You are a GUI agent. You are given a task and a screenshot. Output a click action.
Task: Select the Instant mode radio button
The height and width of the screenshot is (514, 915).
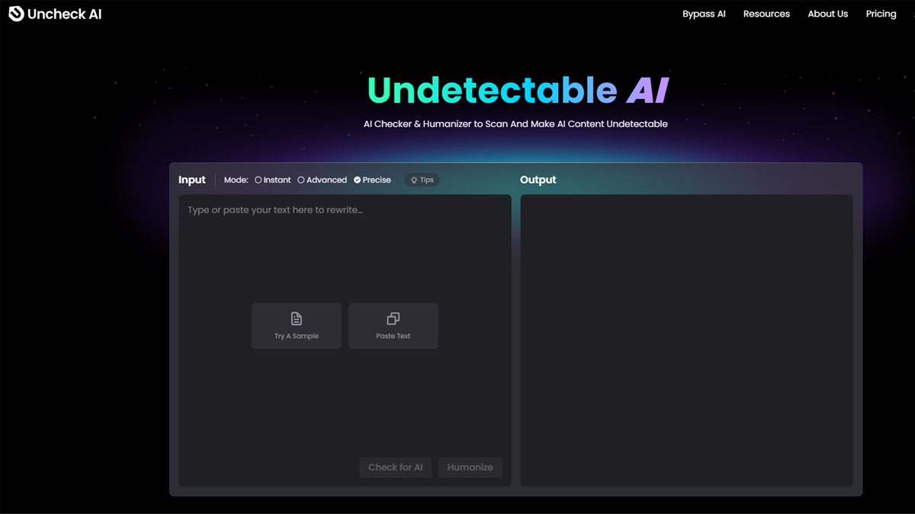(258, 180)
